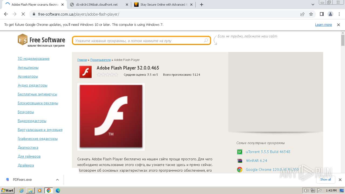Click the magnifier icon in the search box
Image resolution: width=345 pixels, height=194 pixels.
[206, 40]
